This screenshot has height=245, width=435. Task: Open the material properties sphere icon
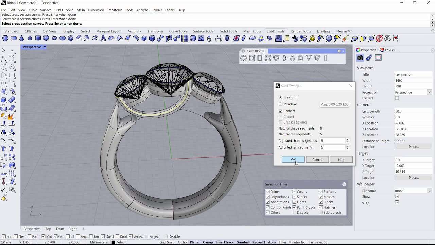[369, 58]
